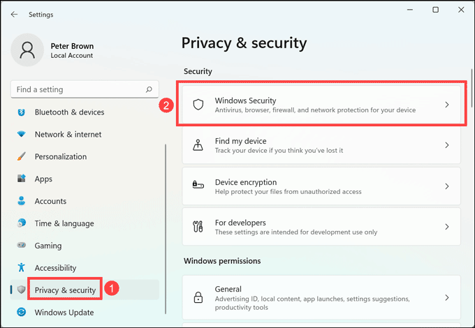Select Privacy & security in sidebar
This screenshot has width=475, height=328.
(x=66, y=290)
